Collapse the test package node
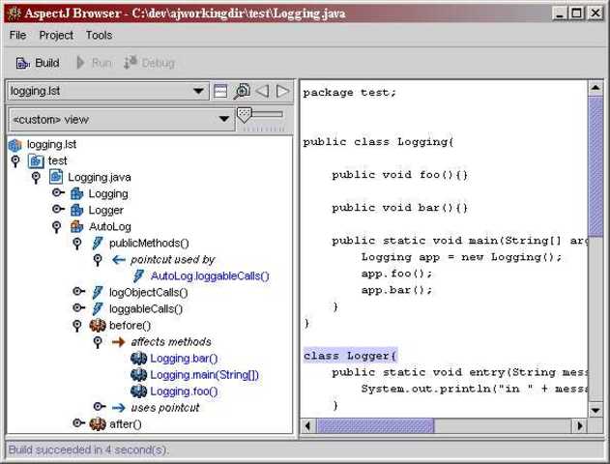 [x=15, y=161]
